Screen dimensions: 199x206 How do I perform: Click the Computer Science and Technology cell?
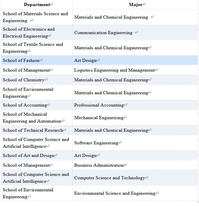tap(135, 178)
